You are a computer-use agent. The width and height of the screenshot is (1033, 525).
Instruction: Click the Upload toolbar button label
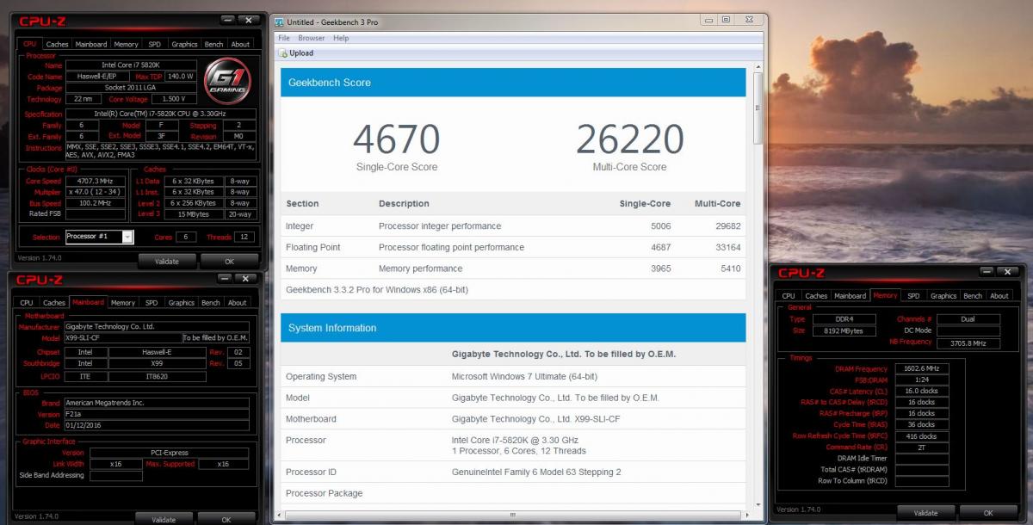(301, 53)
